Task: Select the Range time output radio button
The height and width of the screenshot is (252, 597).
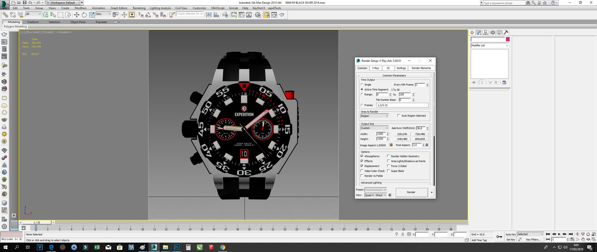Action: click(362, 94)
